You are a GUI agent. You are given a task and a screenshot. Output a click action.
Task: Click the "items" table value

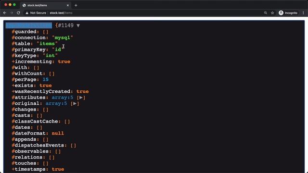click(47, 44)
